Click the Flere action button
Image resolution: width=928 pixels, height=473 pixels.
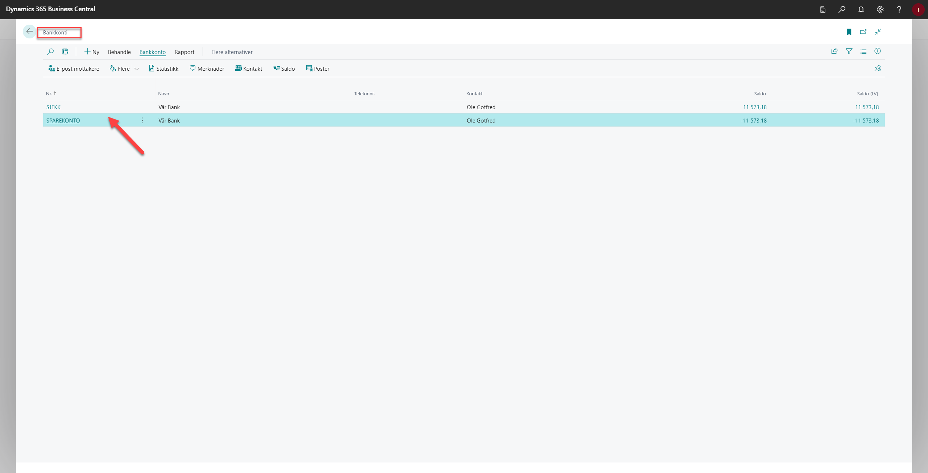tap(120, 69)
